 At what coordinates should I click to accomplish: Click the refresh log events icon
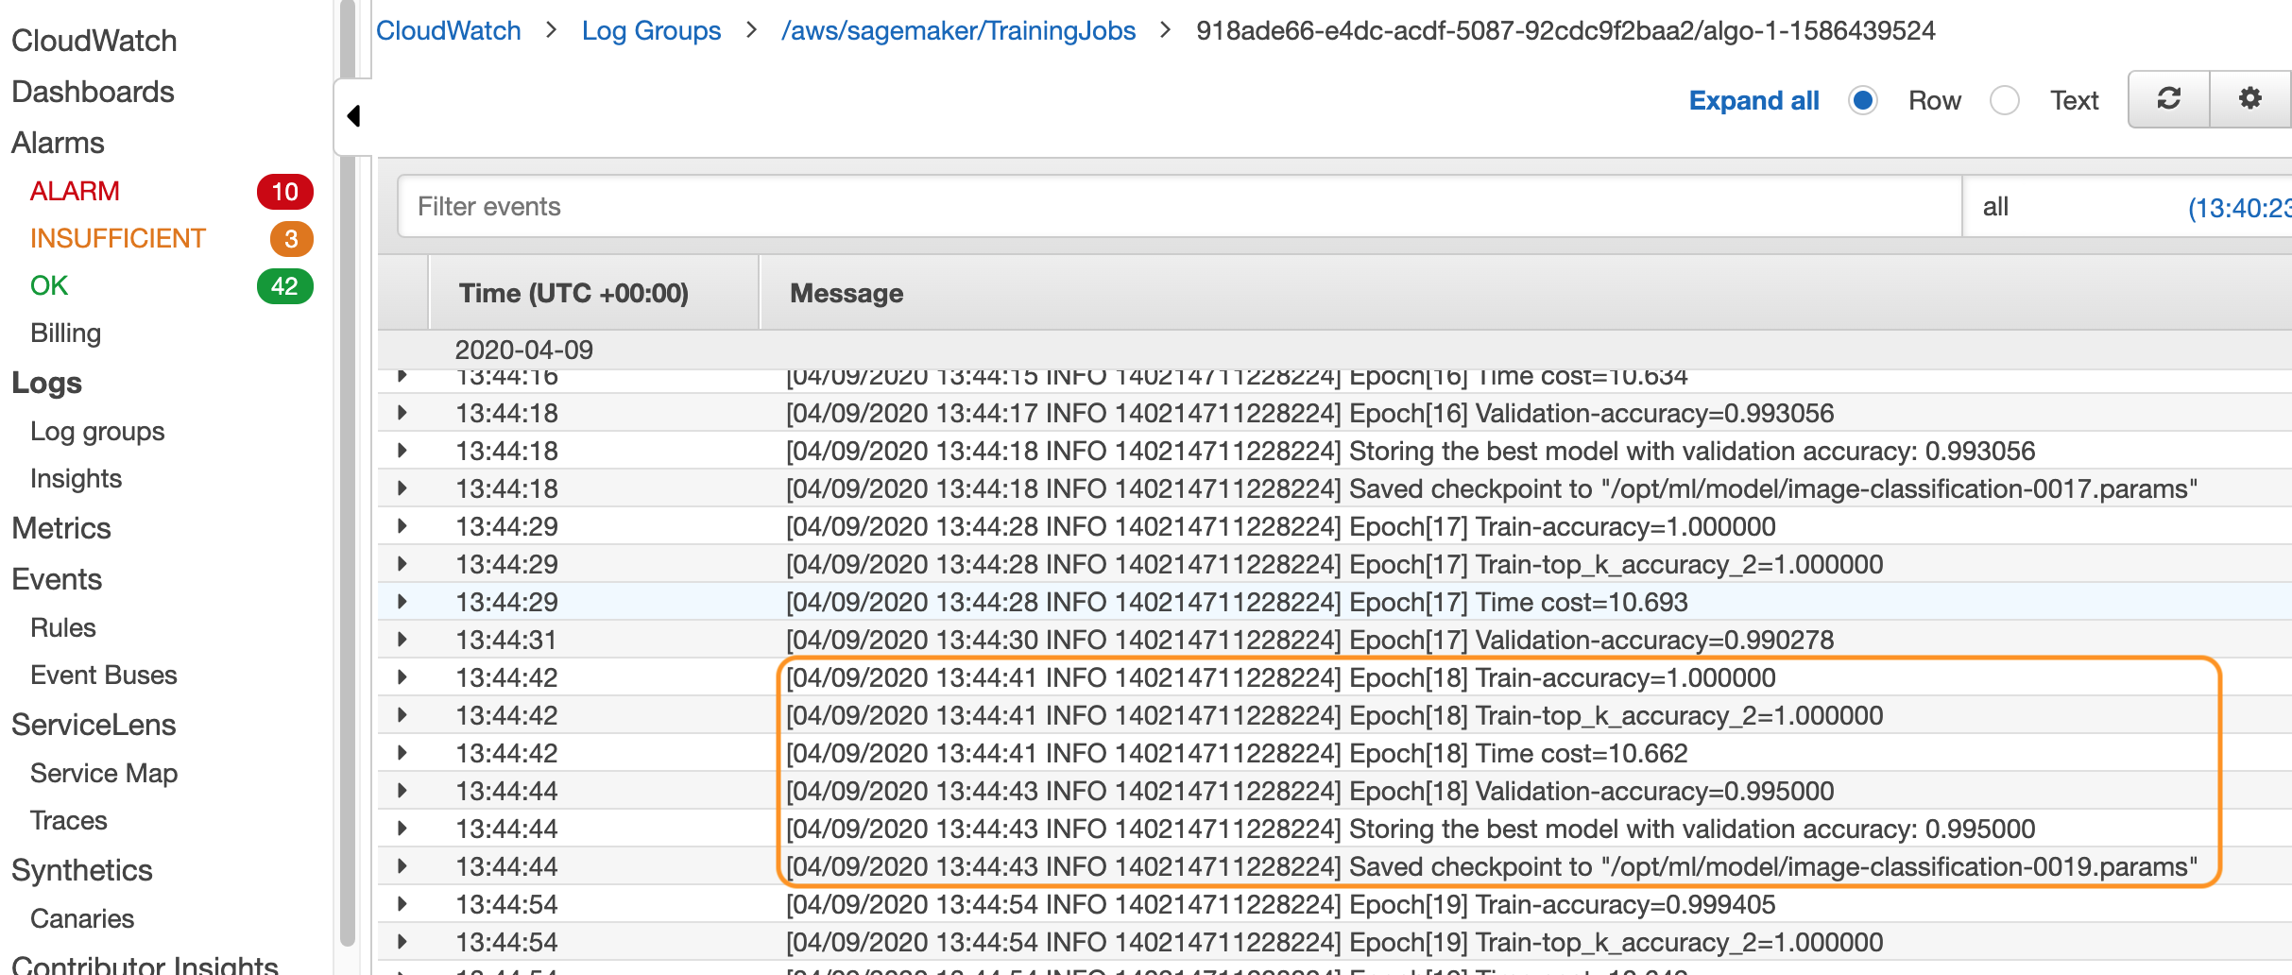2168,99
